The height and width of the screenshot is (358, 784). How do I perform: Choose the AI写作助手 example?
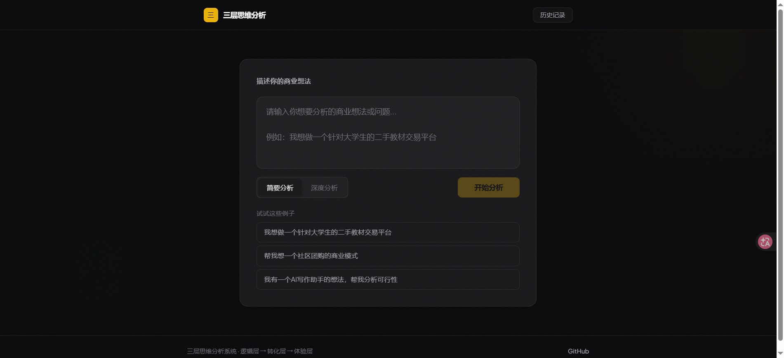pos(388,279)
